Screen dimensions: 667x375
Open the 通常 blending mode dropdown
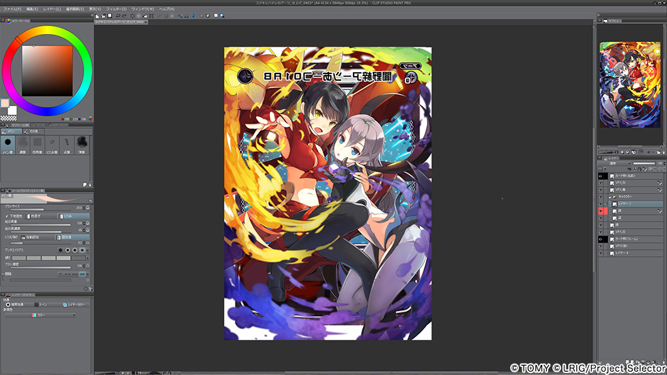[x=615, y=163]
